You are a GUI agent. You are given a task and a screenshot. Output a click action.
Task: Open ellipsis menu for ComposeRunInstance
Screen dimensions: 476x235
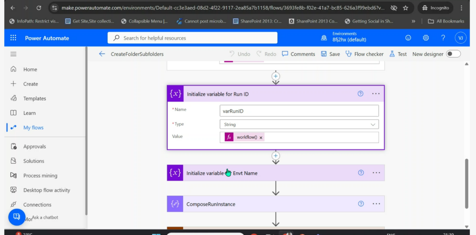point(376,204)
